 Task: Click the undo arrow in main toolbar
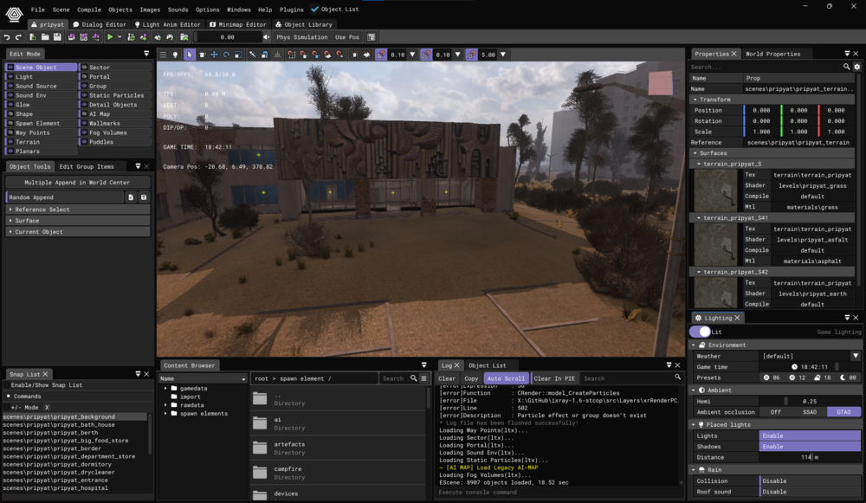tap(7, 37)
